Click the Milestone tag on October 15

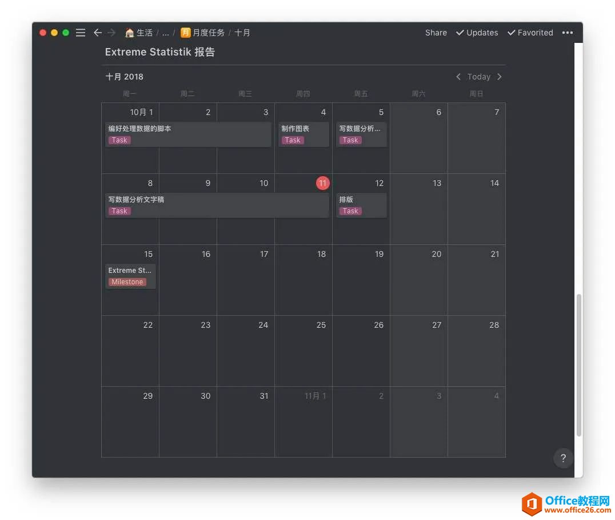pos(127,282)
